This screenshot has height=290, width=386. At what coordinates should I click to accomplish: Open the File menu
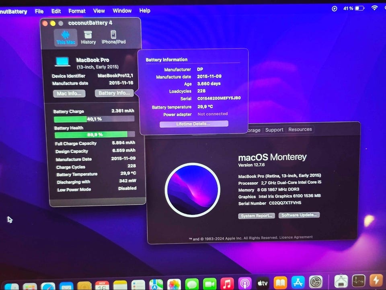tap(39, 11)
